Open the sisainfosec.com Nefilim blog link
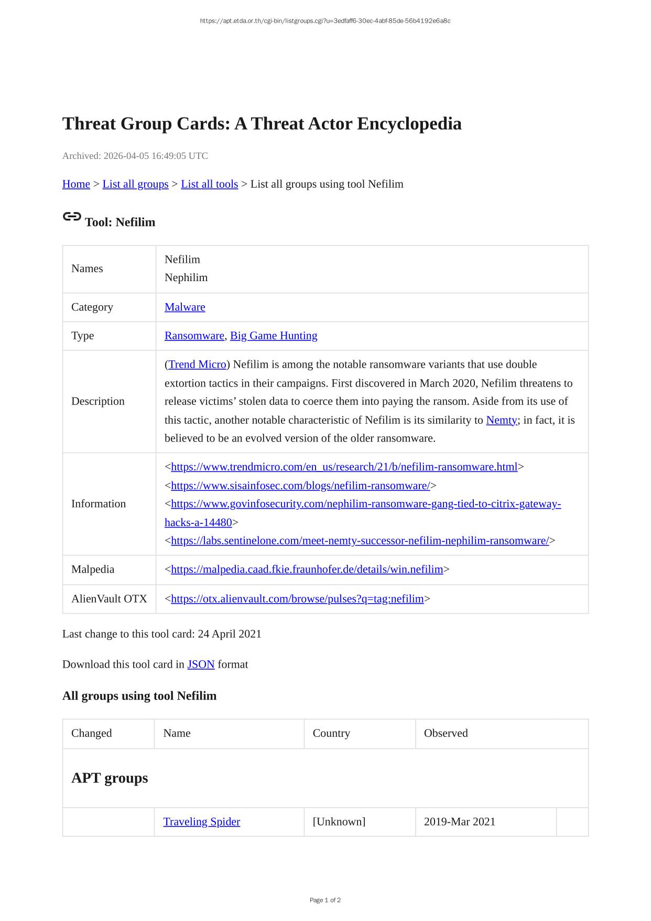 coord(300,486)
